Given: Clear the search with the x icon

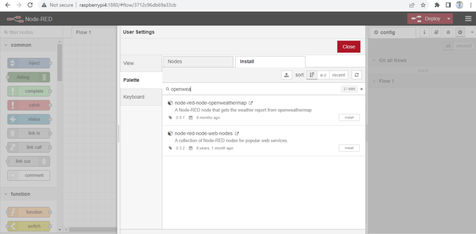Looking at the screenshot, I should 362,89.
